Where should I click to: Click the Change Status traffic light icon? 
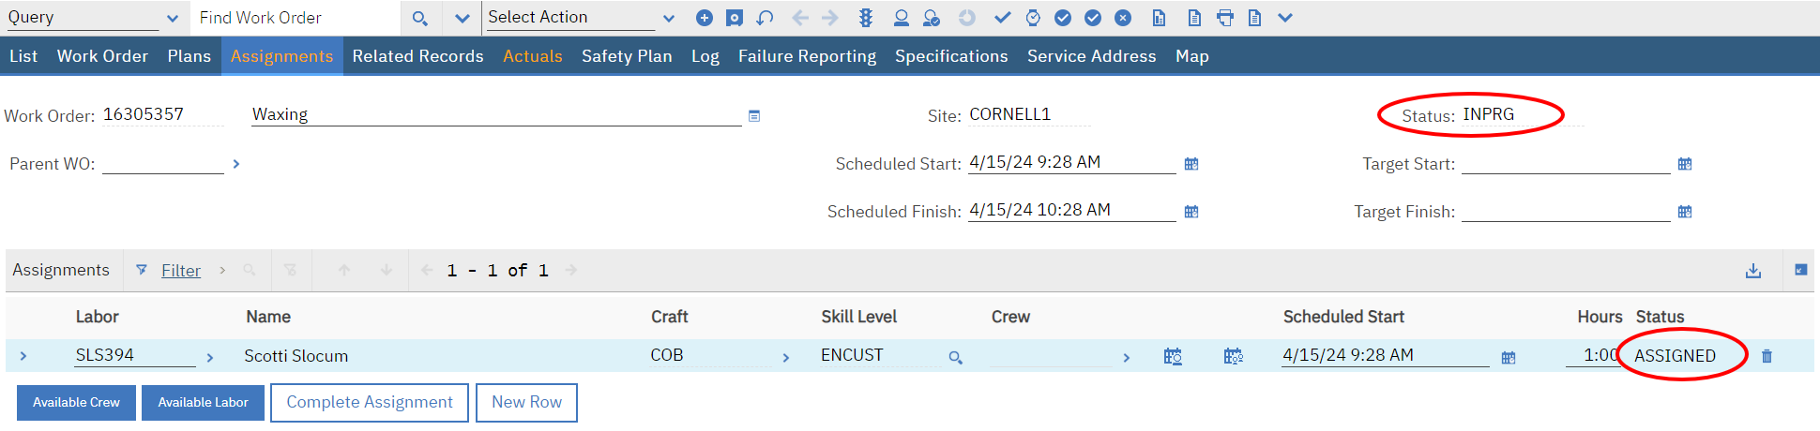866,18
